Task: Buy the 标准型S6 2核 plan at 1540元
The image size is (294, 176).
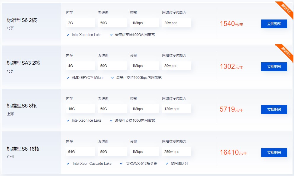Action: coord(274,24)
